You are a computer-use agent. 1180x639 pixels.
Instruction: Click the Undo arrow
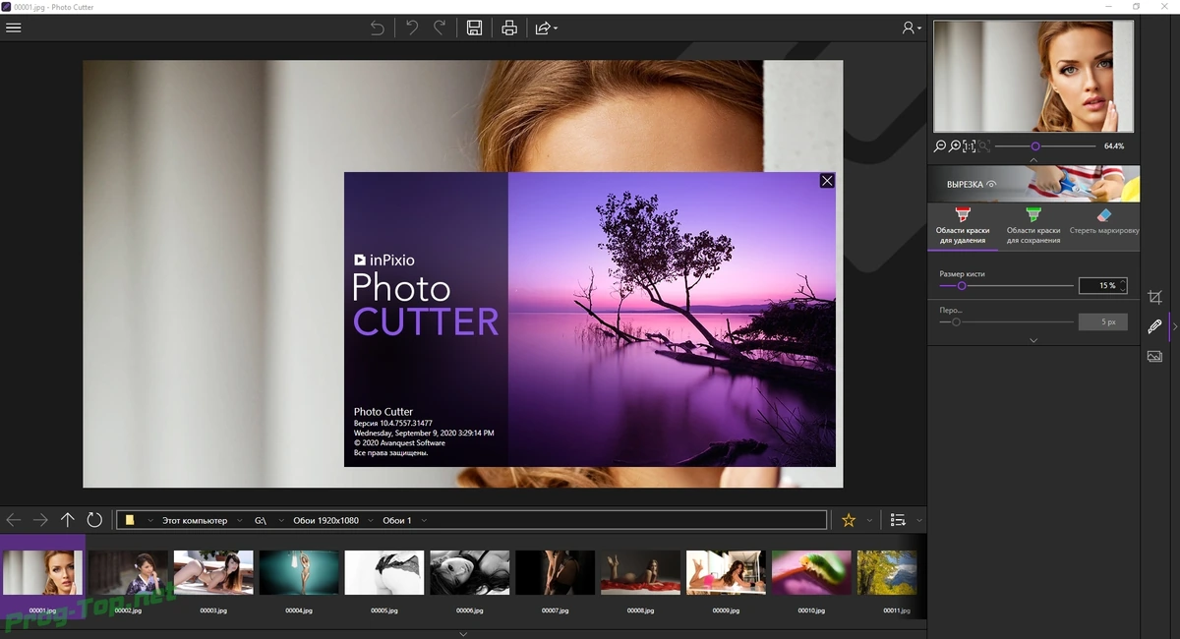[x=412, y=28]
